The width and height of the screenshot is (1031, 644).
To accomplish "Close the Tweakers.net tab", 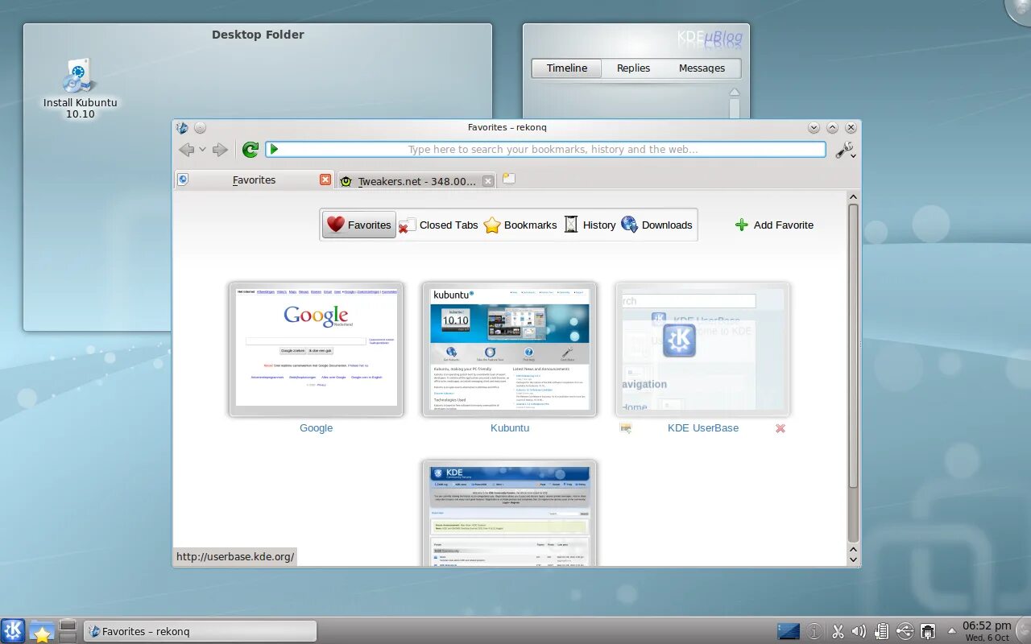I will click(x=487, y=181).
